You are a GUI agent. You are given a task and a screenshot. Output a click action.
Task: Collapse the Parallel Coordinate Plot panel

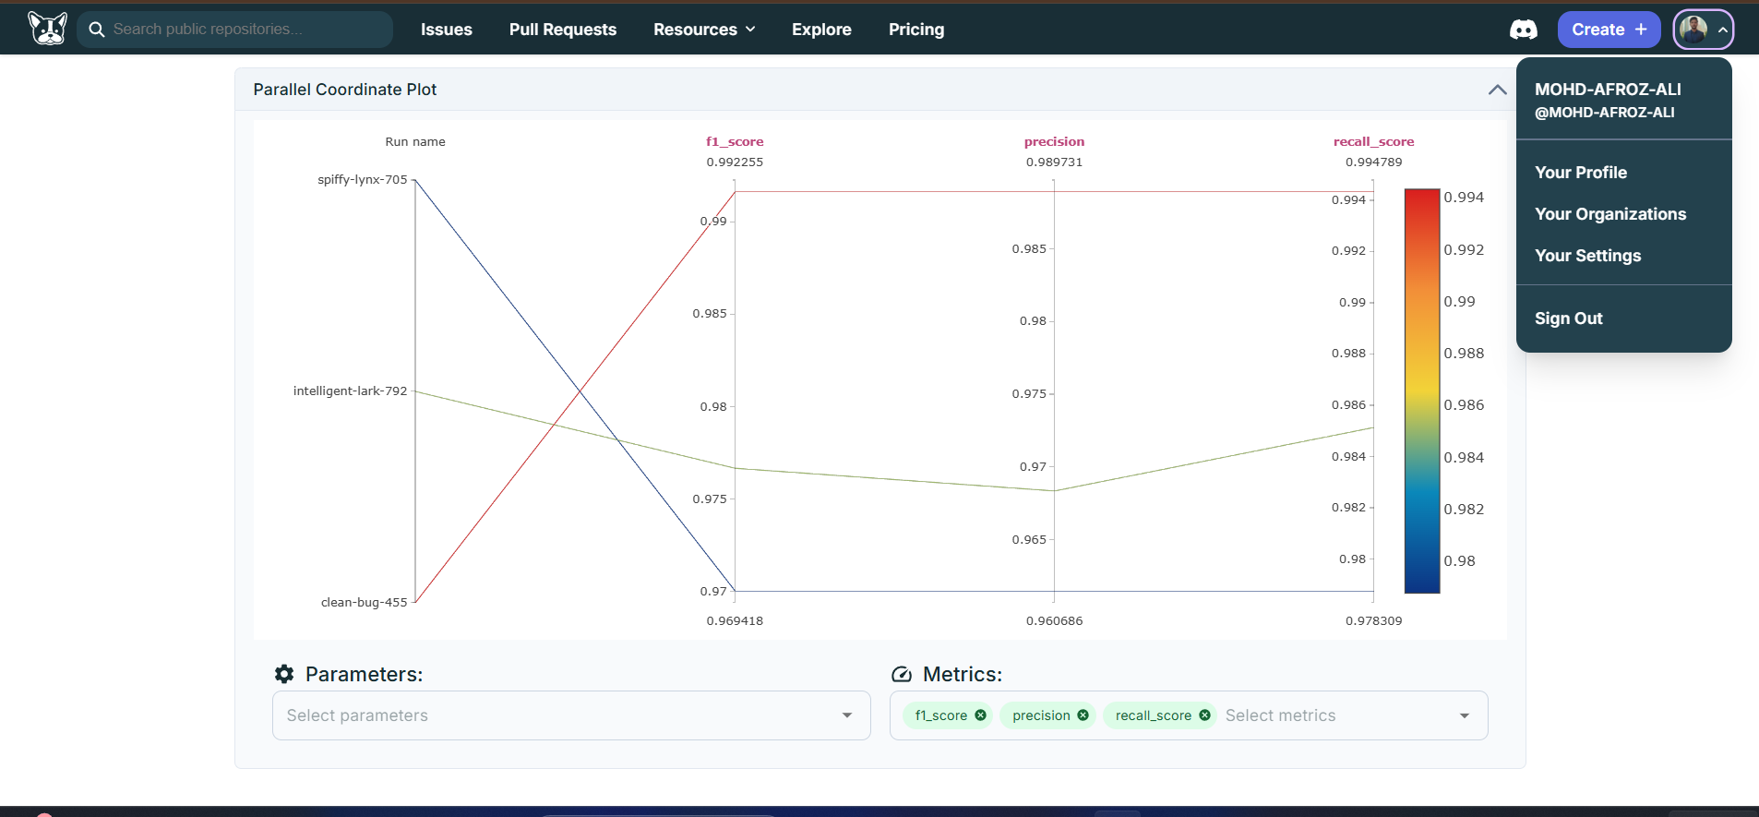pos(1497,90)
